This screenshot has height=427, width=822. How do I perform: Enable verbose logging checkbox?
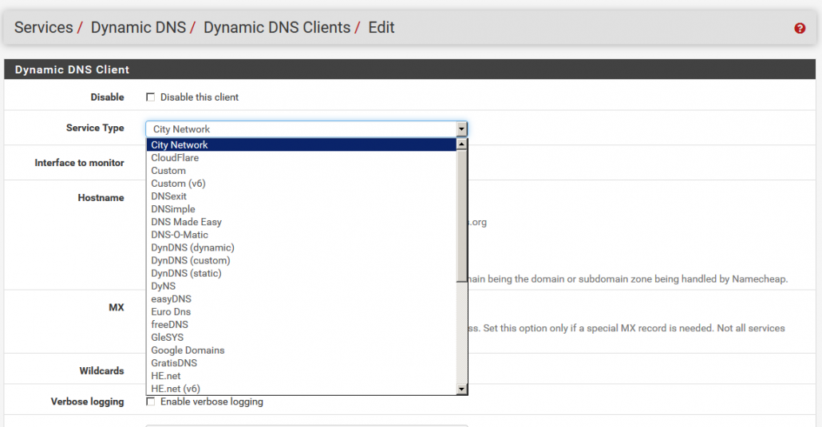[x=151, y=401]
